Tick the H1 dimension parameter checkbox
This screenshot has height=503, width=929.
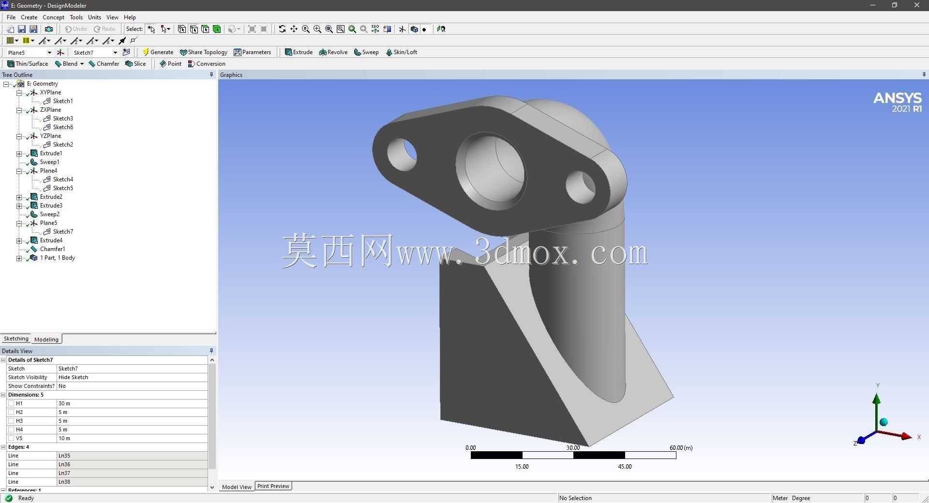(11, 403)
